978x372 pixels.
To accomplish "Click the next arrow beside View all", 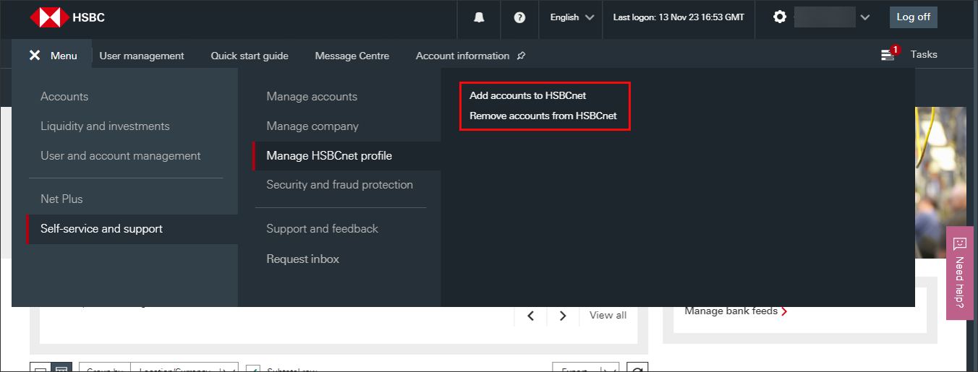I will [x=563, y=316].
